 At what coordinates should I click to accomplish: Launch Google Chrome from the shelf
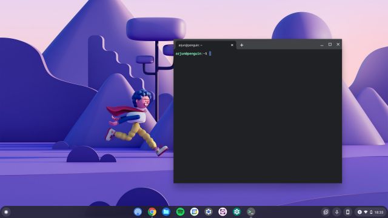[152, 212]
